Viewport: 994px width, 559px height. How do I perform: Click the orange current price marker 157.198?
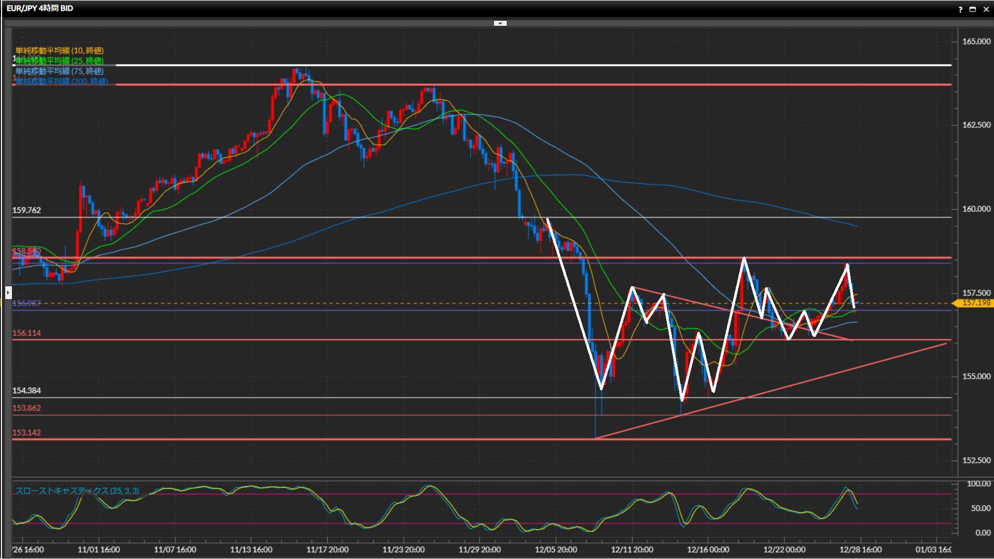coord(975,303)
